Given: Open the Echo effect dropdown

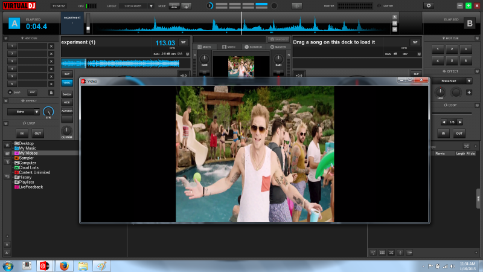Looking at the screenshot, I should click(36, 112).
